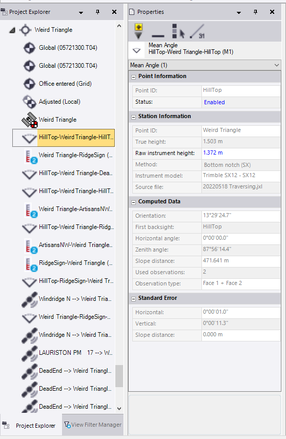Click the Adjusted (Local) coordinate icon
The width and height of the screenshot is (286, 439).
29,102
